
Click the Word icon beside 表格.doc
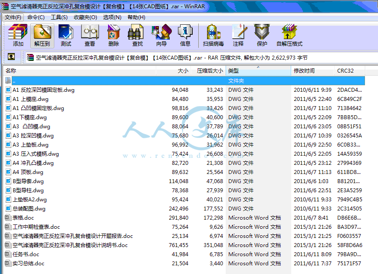(x=8, y=217)
